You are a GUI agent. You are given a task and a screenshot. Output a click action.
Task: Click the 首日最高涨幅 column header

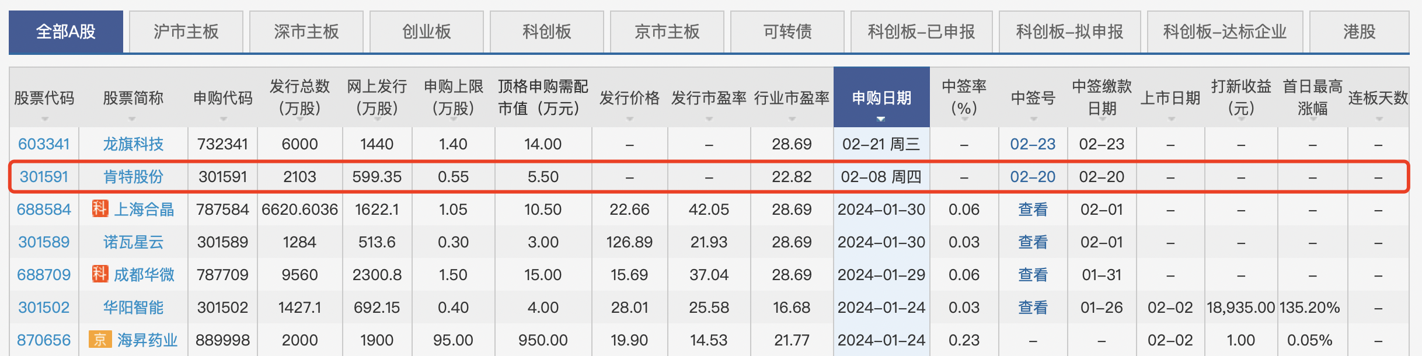pyautogui.click(x=1312, y=97)
